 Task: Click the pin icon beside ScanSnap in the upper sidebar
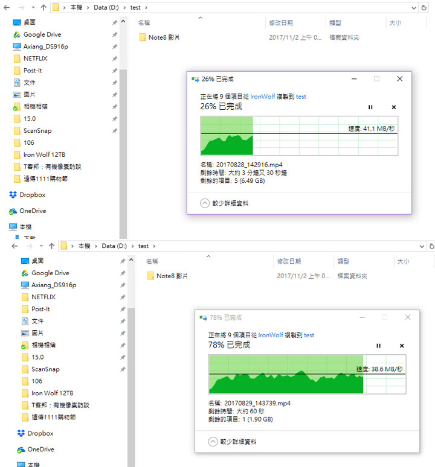click(114, 131)
